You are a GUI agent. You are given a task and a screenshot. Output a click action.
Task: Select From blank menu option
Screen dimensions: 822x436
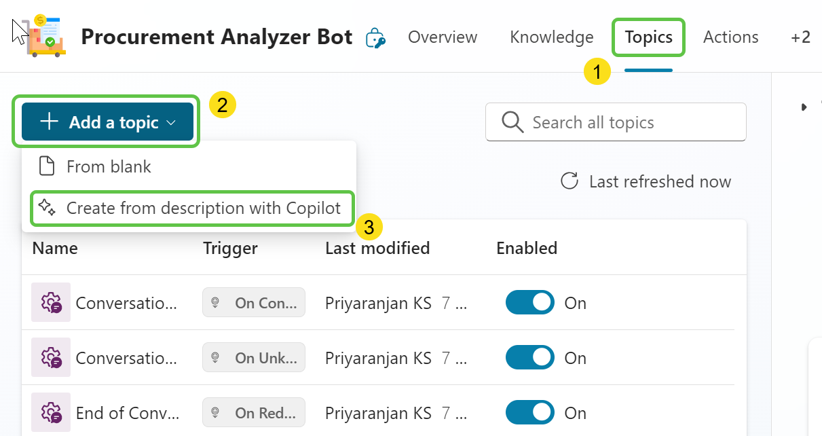click(x=109, y=166)
